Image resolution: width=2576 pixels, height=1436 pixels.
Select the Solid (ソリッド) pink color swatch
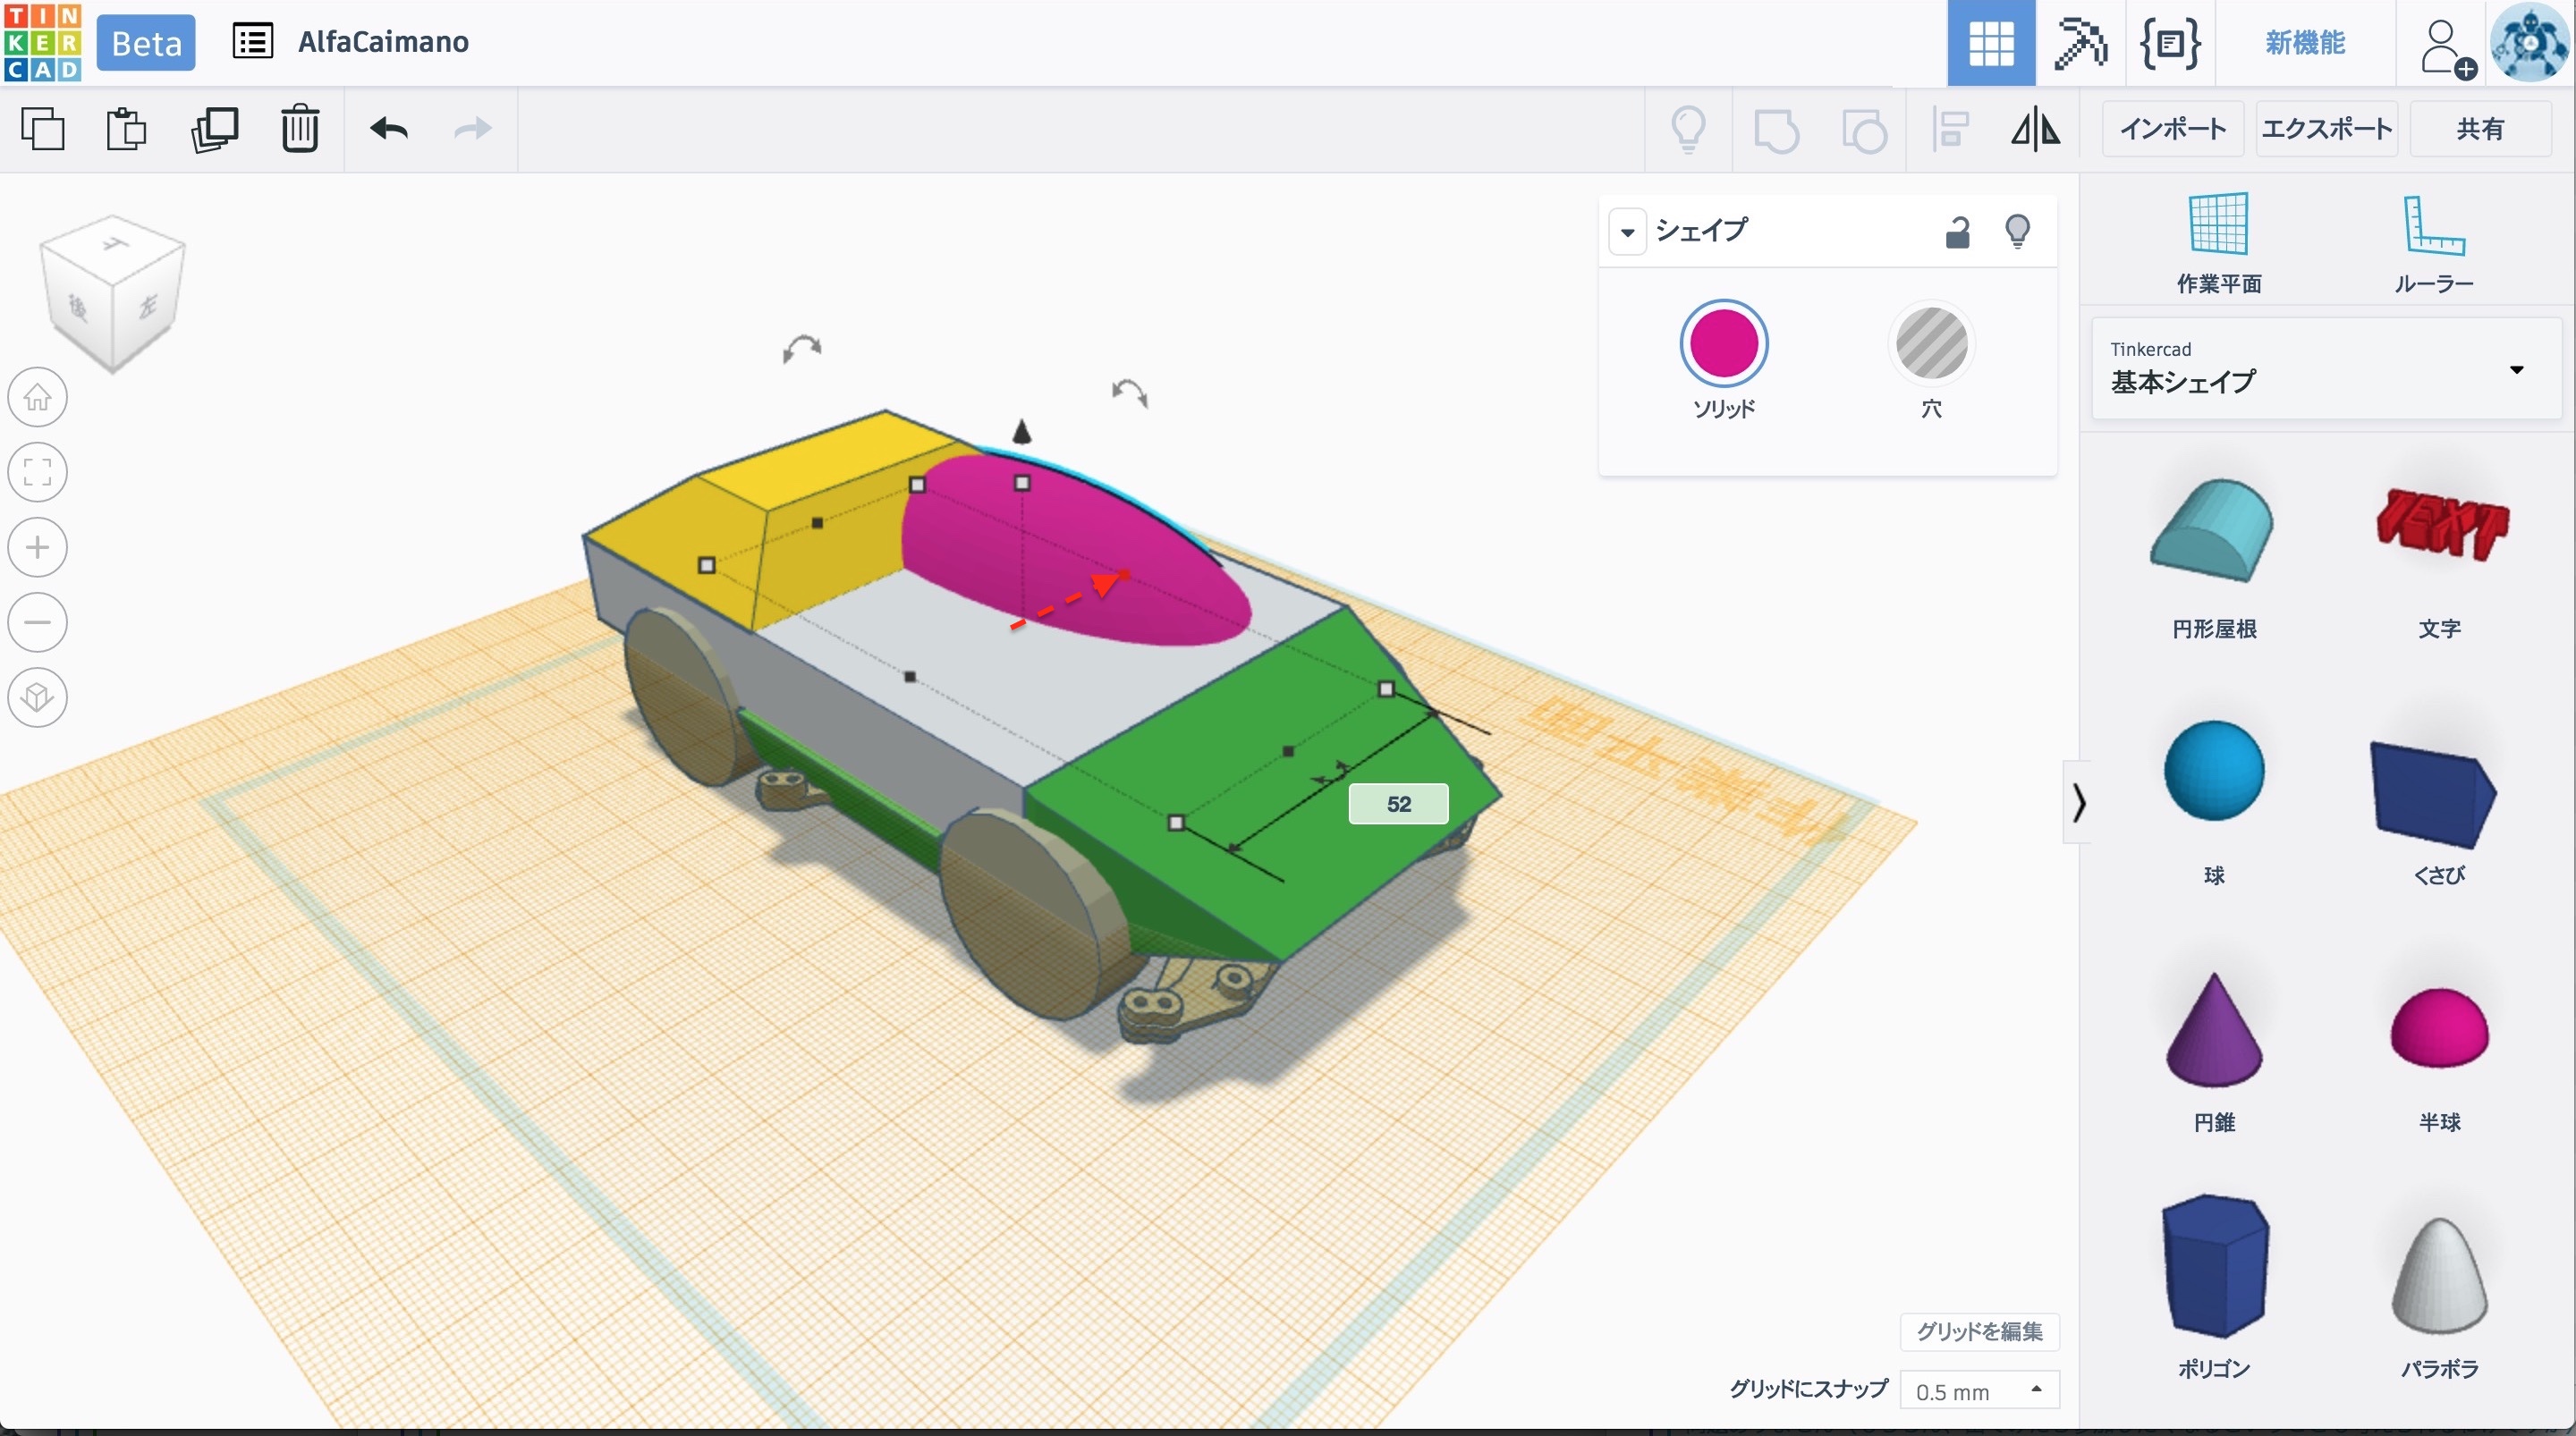(x=1723, y=344)
